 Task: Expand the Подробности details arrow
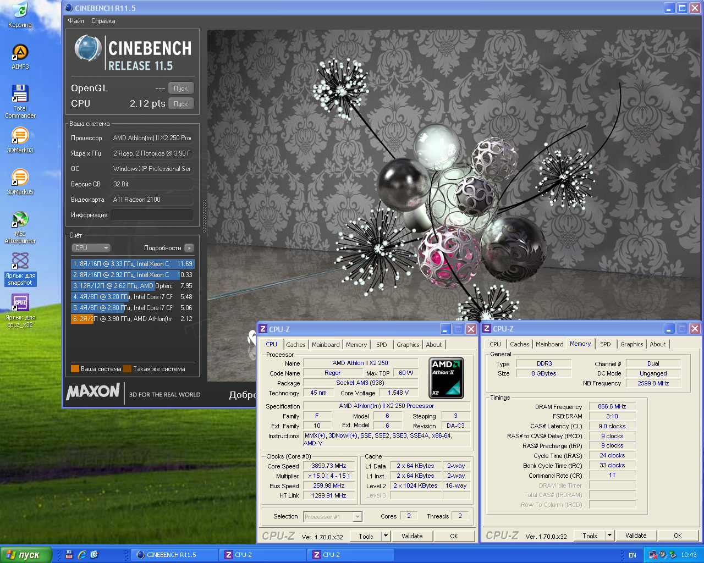coord(189,248)
